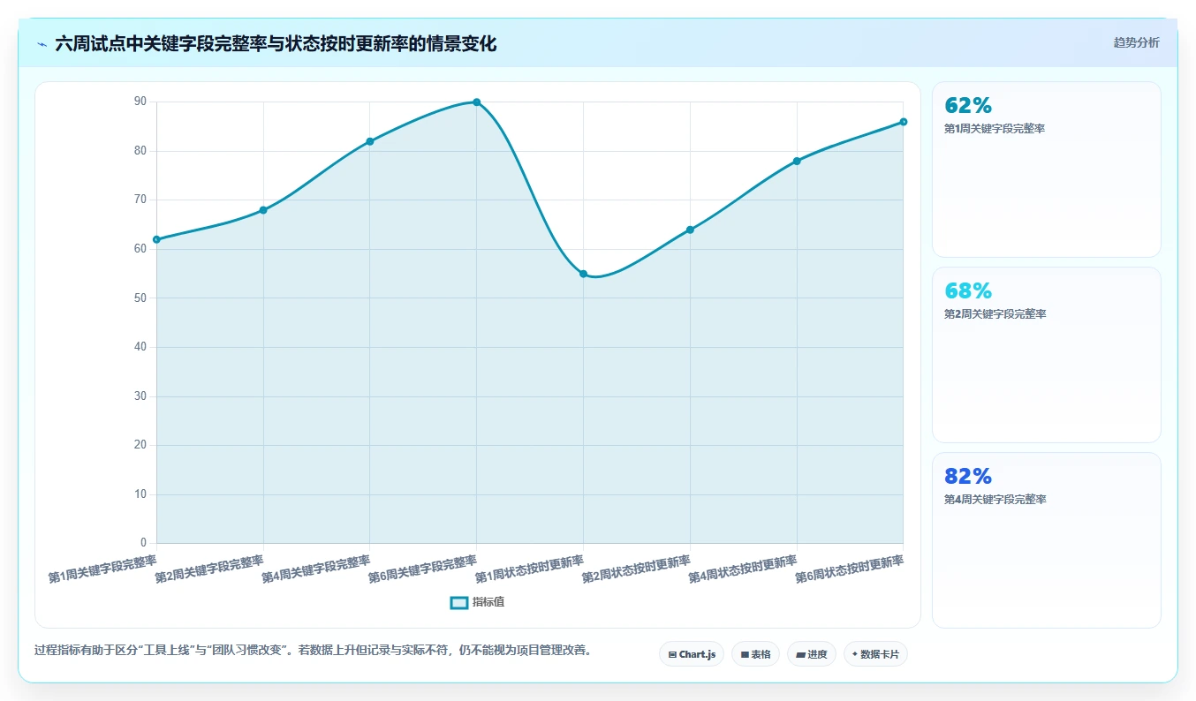1196x701 pixels.
Task: Click the 数据卡片 tag button
Action: (x=875, y=654)
